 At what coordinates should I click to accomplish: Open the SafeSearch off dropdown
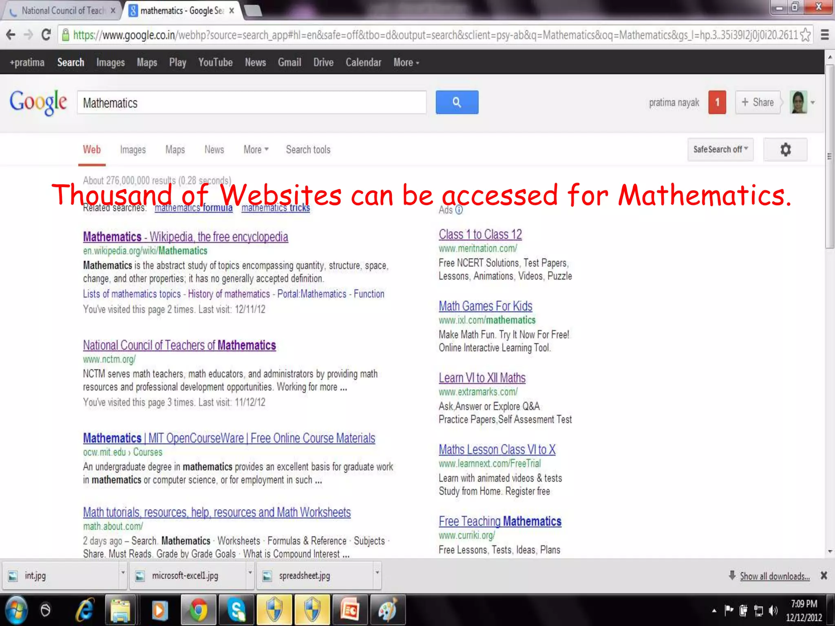(x=720, y=150)
